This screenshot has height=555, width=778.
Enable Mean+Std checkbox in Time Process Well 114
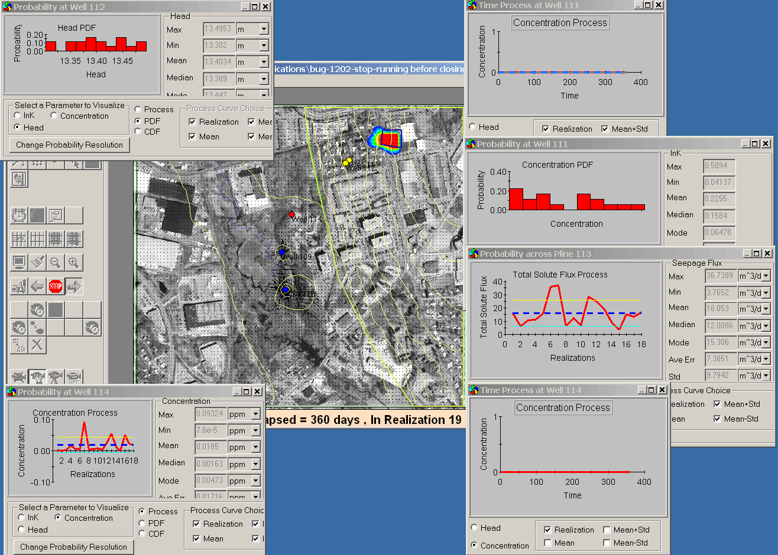(x=607, y=530)
